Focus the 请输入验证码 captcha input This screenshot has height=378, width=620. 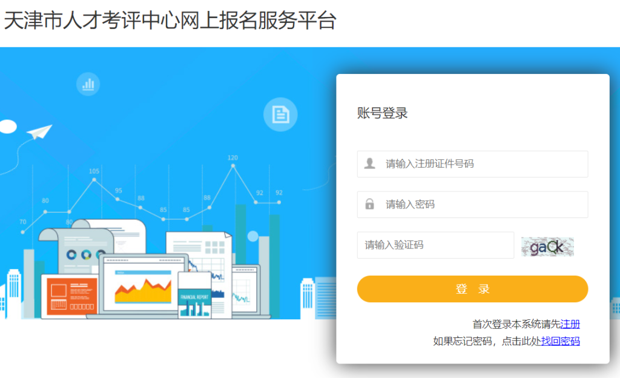click(435, 245)
